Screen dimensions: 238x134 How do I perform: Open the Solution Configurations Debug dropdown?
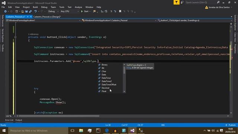pyautogui.click(x=53, y=12)
